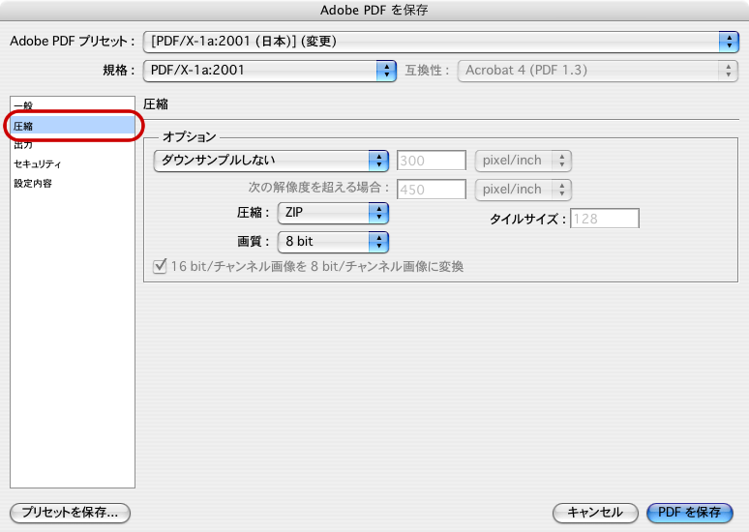Image resolution: width=749 pixels, height=532 pixels.
Task: Select 圧縮 in the category list
Action: pyautogui.click(x=73, y=126)
